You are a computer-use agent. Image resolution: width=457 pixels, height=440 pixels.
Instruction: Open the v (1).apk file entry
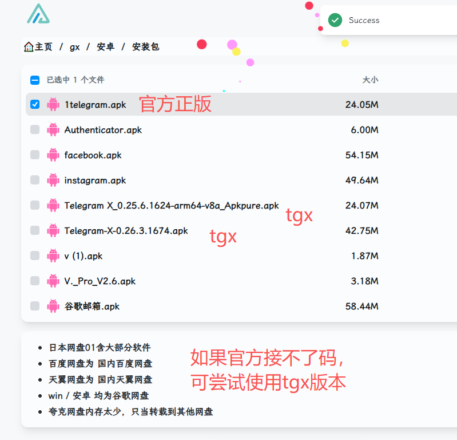click(84, 256)
